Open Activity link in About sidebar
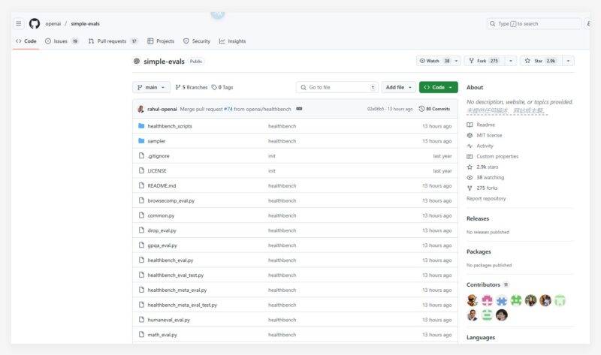The height and width of the screenshot is (355, 601). pos(480,146)
